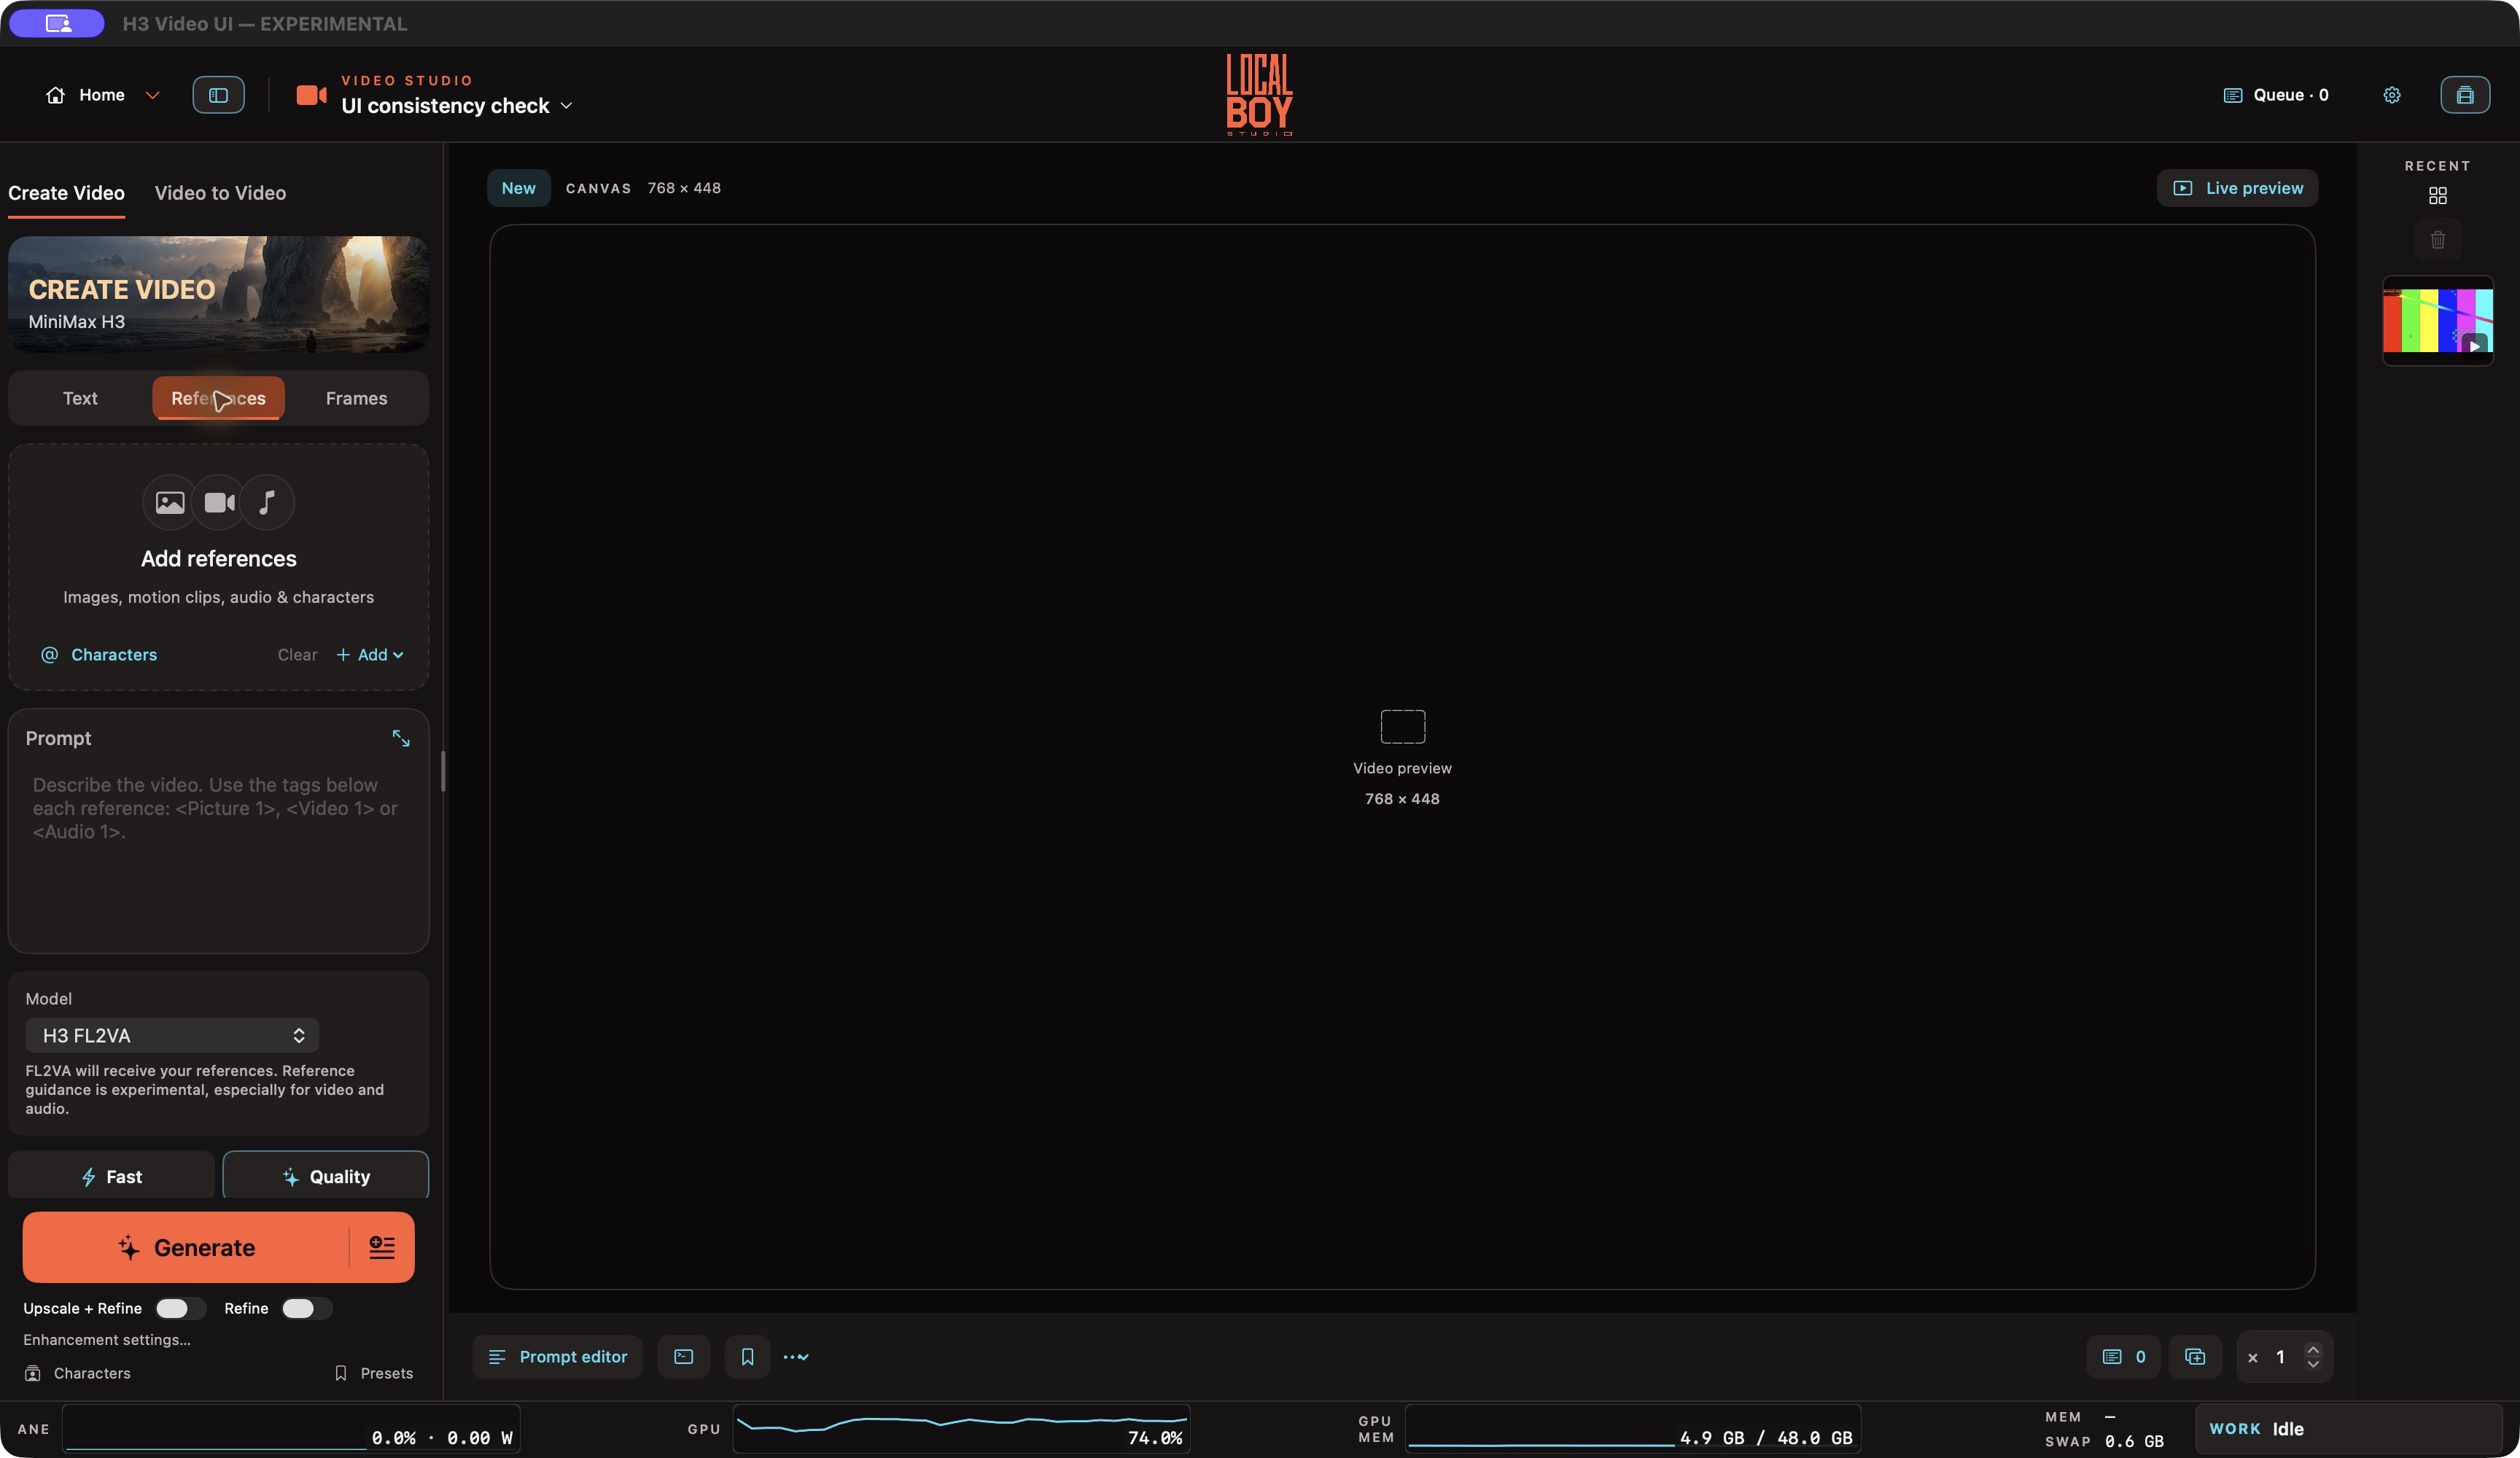Click the bookmark icon in bottom toolbar
2520x1458 pixels.
[747, 1357]
